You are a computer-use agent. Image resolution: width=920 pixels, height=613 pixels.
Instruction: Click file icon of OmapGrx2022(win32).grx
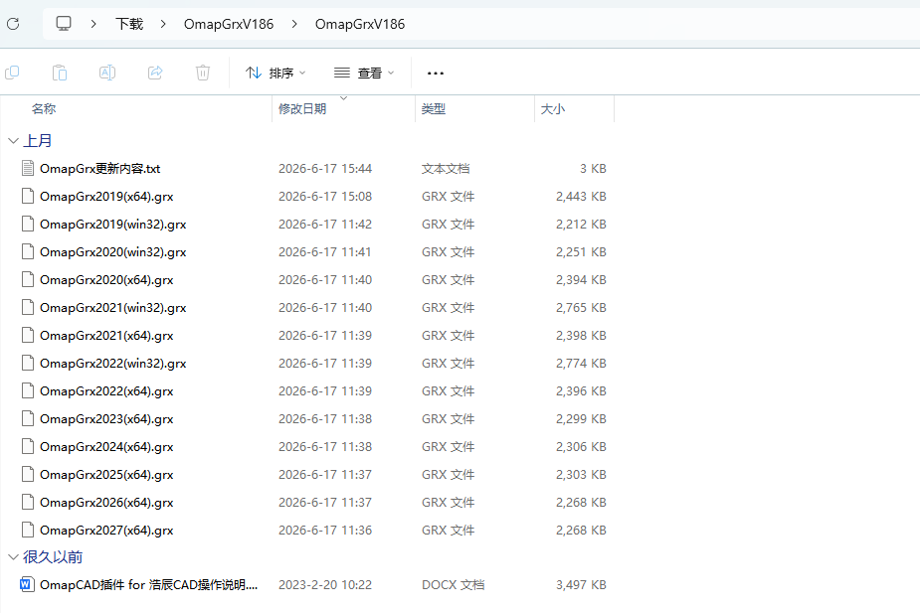click(x=28, y=363)
